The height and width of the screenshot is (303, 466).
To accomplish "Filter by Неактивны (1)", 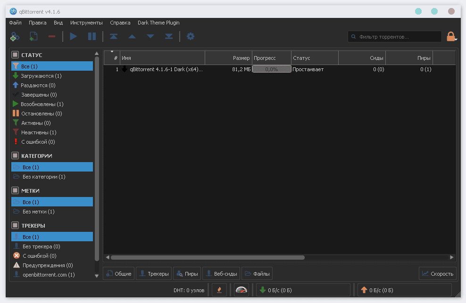I will (x=52, y=132).
